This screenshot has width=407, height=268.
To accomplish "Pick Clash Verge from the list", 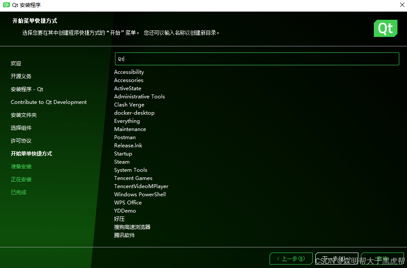I will 129,105.
